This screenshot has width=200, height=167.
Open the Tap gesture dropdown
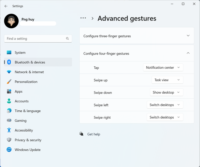tap(163, 67)
